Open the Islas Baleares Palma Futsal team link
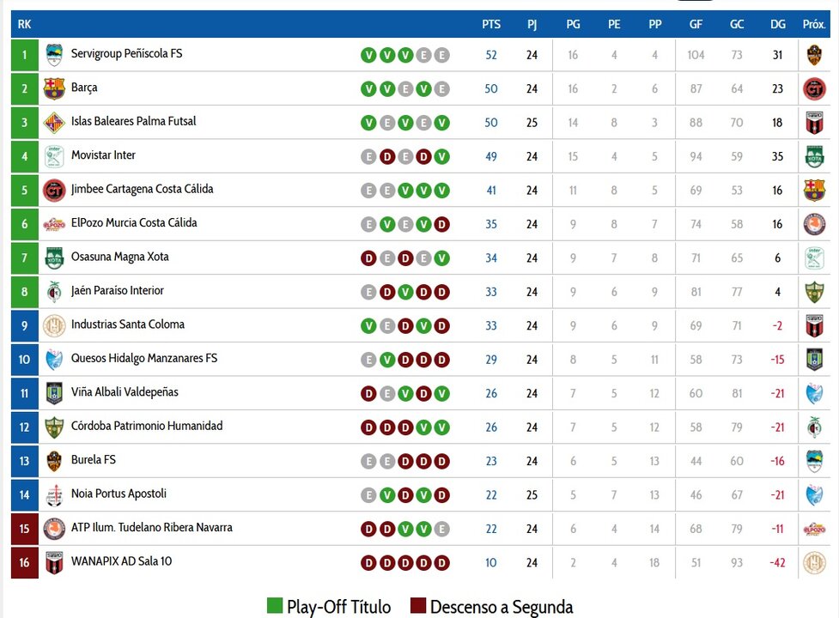Viewport: 839px width, 618px height. pyautogui.click(x=133, y=122)
